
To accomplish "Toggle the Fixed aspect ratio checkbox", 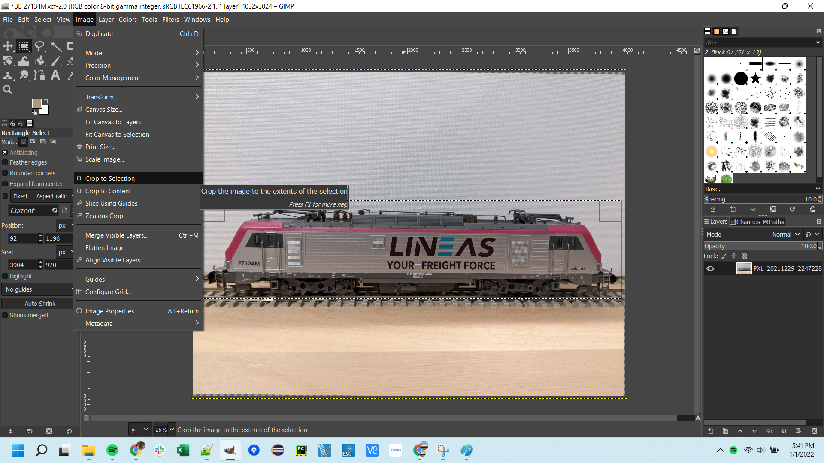I will click(5, 196).
